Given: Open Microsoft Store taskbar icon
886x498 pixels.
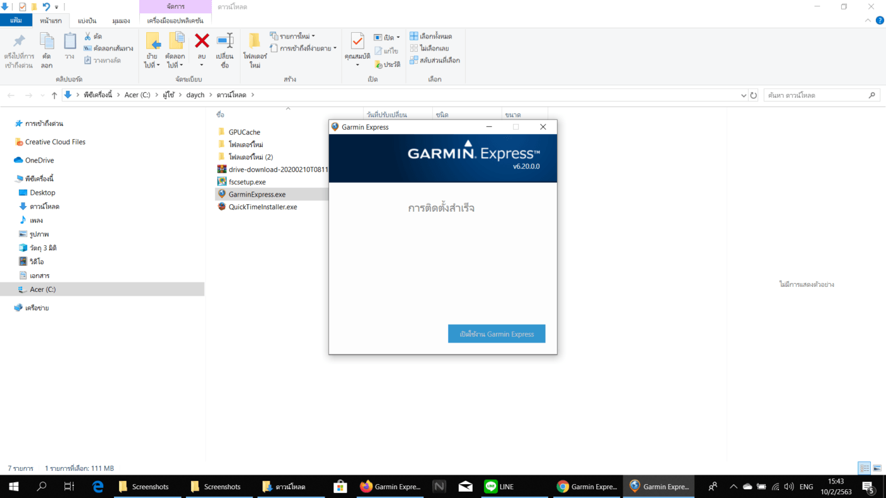Looking at the screenshot, I should coord(340,487).
